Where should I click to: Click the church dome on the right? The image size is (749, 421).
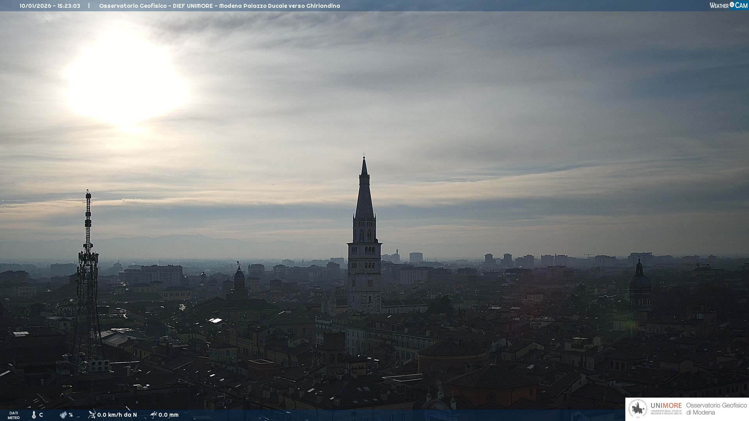pyautogui.click(x=640, y=281)
